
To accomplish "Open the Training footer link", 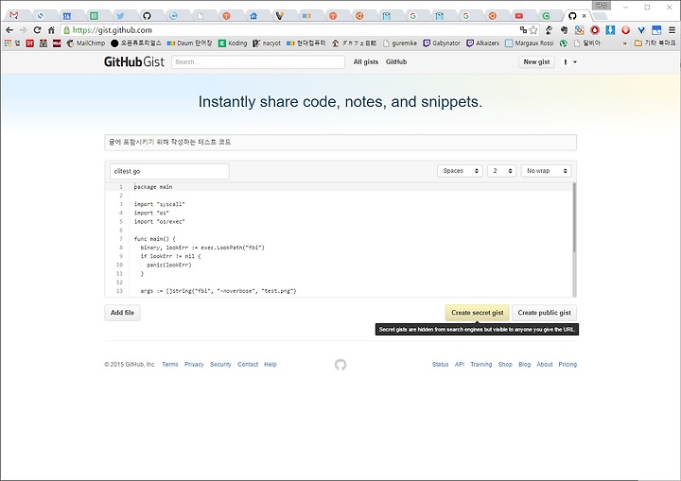I will coord(481,364).
